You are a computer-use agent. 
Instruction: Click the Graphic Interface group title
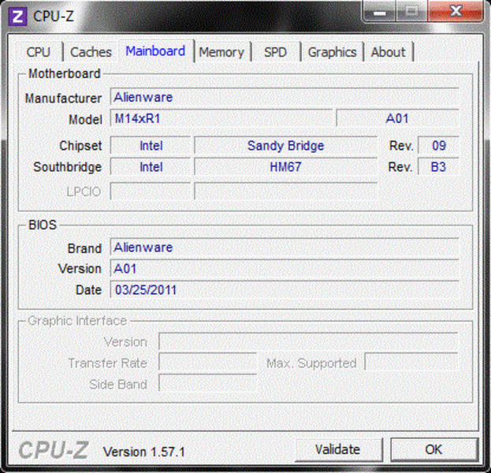(77, 321)
